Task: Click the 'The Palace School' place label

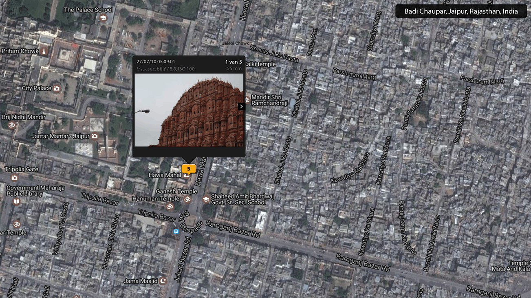Action: [88, 10]
